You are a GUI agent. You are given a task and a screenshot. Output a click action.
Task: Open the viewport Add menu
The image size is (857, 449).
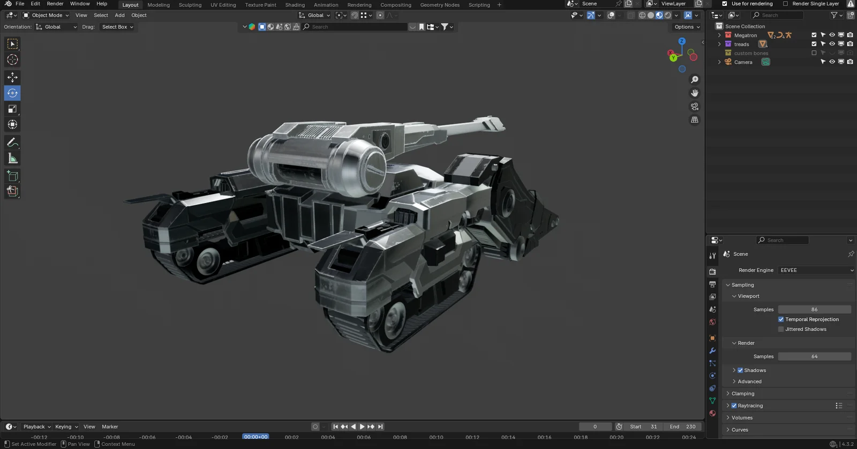[119, 16]
